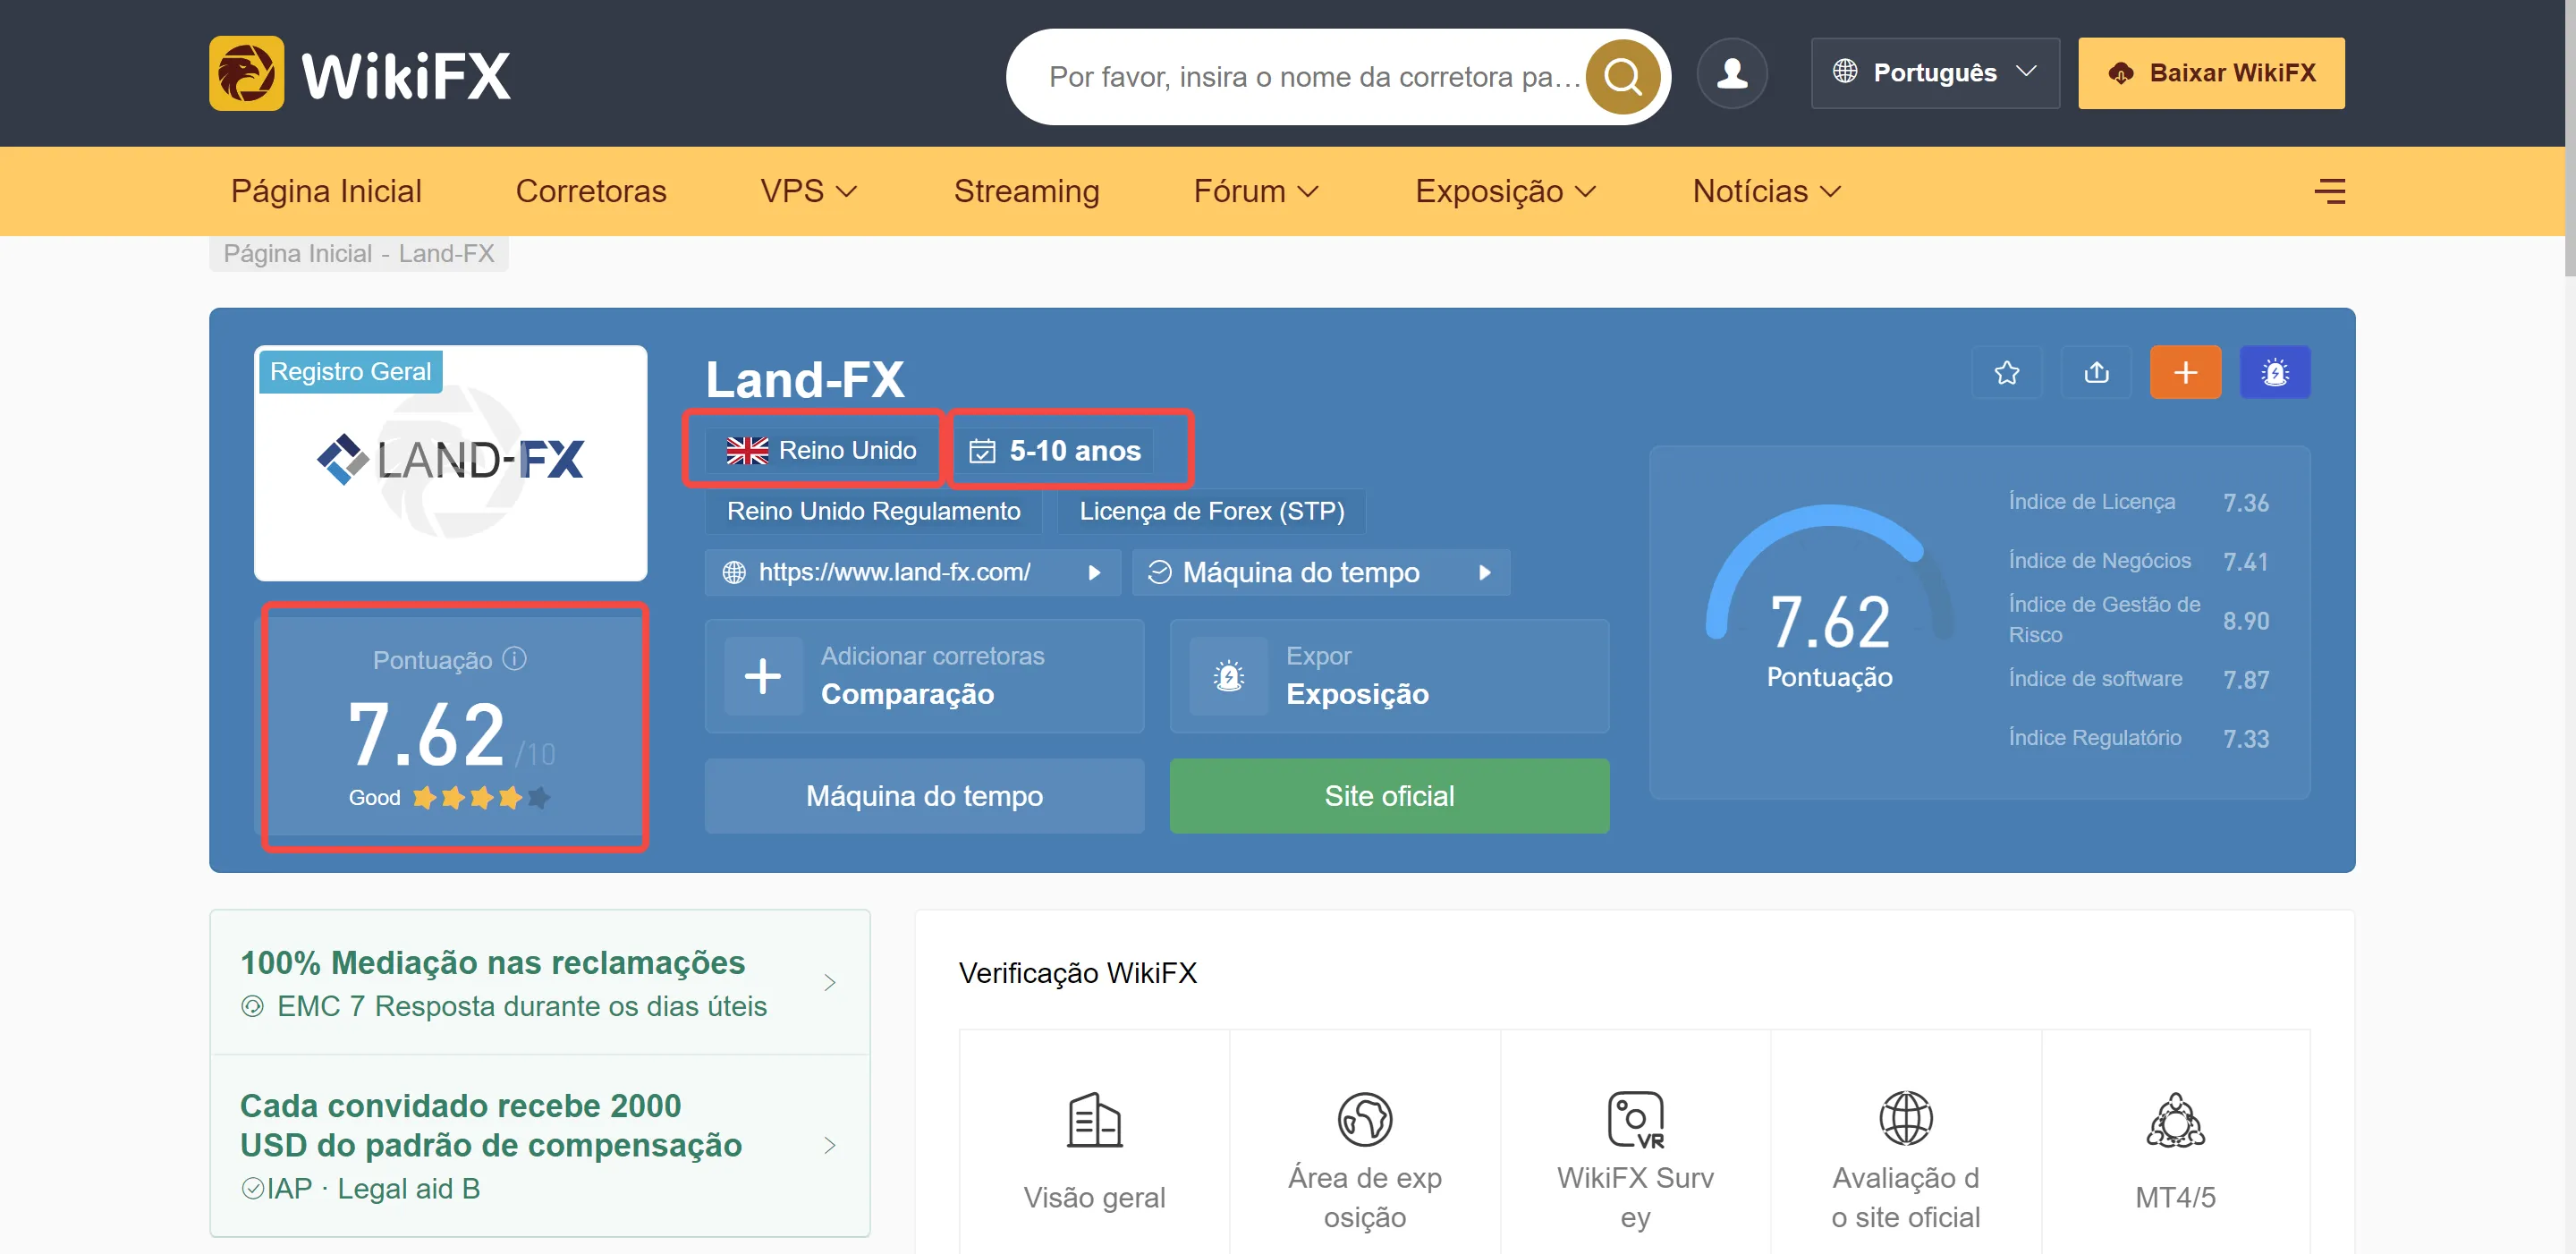Expand the VPS menu

point(808,191)
